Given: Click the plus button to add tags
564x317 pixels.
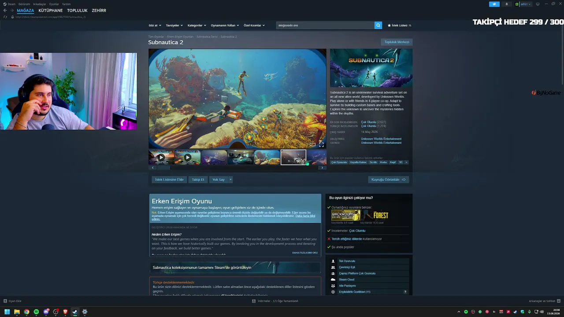Looking at the screenshot, I should (406, 162).
